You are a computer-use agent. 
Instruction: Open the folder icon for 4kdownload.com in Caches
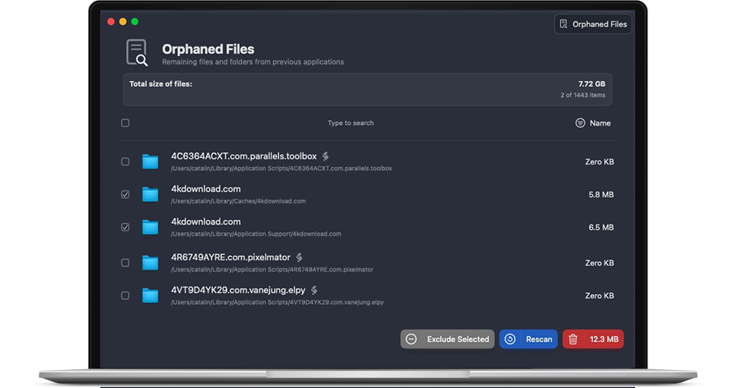pyautogui.click(x=150, y=195)
